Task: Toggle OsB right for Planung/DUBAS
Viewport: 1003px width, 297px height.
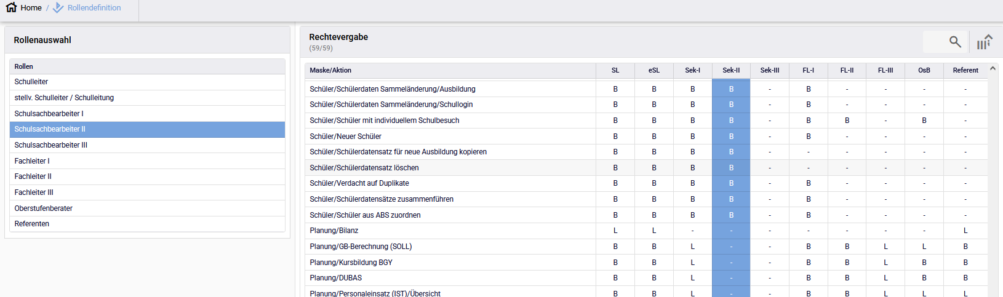Action: click(x=924, y=278)
